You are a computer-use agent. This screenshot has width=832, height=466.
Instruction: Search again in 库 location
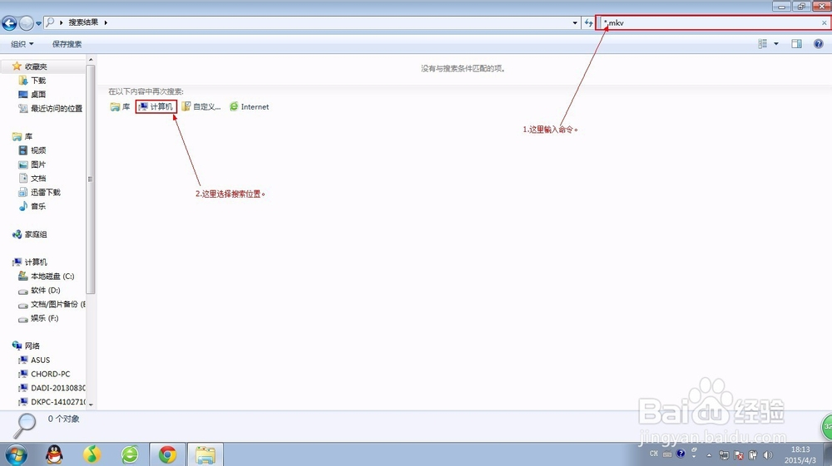120,107
